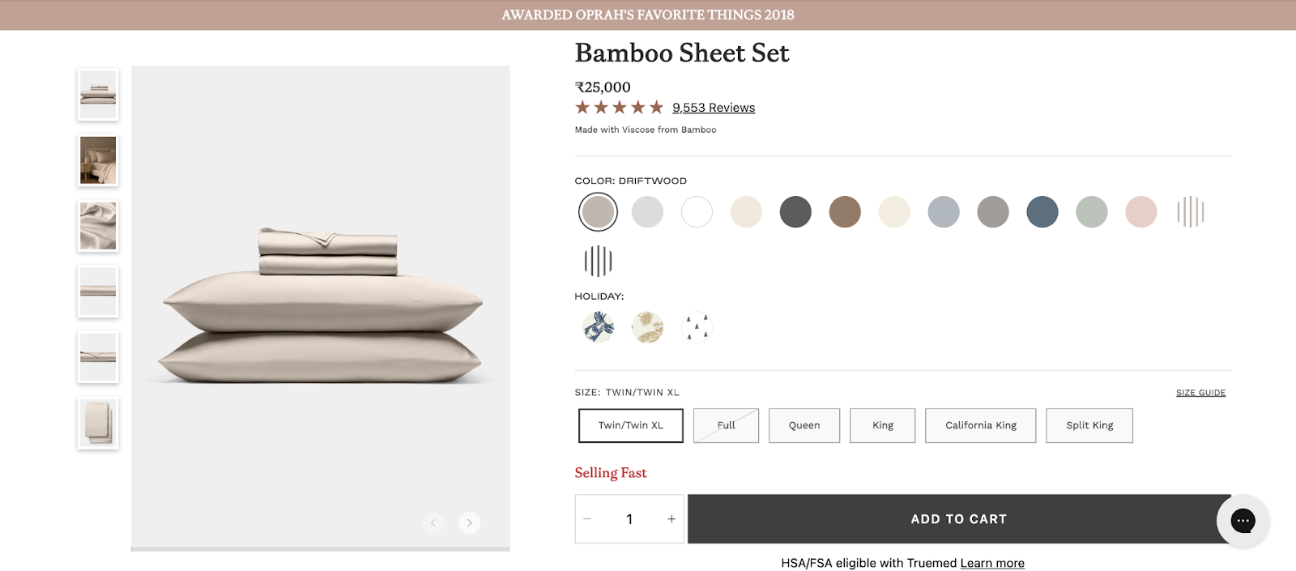Select the Queen size option
The width and height of the screenshot is (1296, 571).
click(x=804, y=425)
